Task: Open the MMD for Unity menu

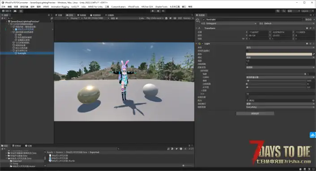Action: click(x=95, y=7)
